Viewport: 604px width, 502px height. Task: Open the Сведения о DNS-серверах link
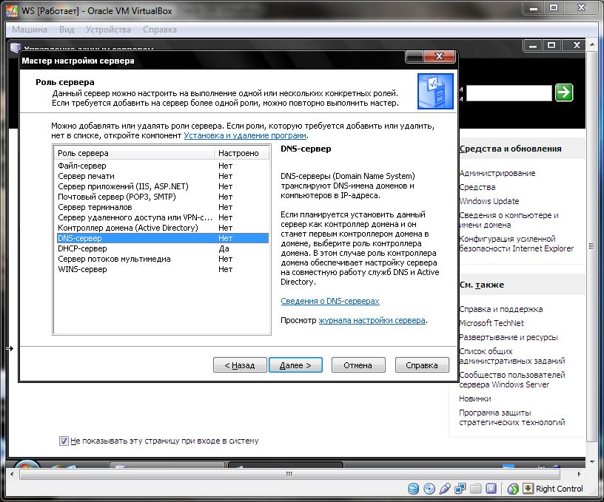329,301
